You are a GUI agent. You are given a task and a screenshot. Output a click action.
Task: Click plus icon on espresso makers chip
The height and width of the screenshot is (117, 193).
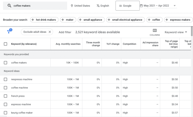tap(167, 20)
